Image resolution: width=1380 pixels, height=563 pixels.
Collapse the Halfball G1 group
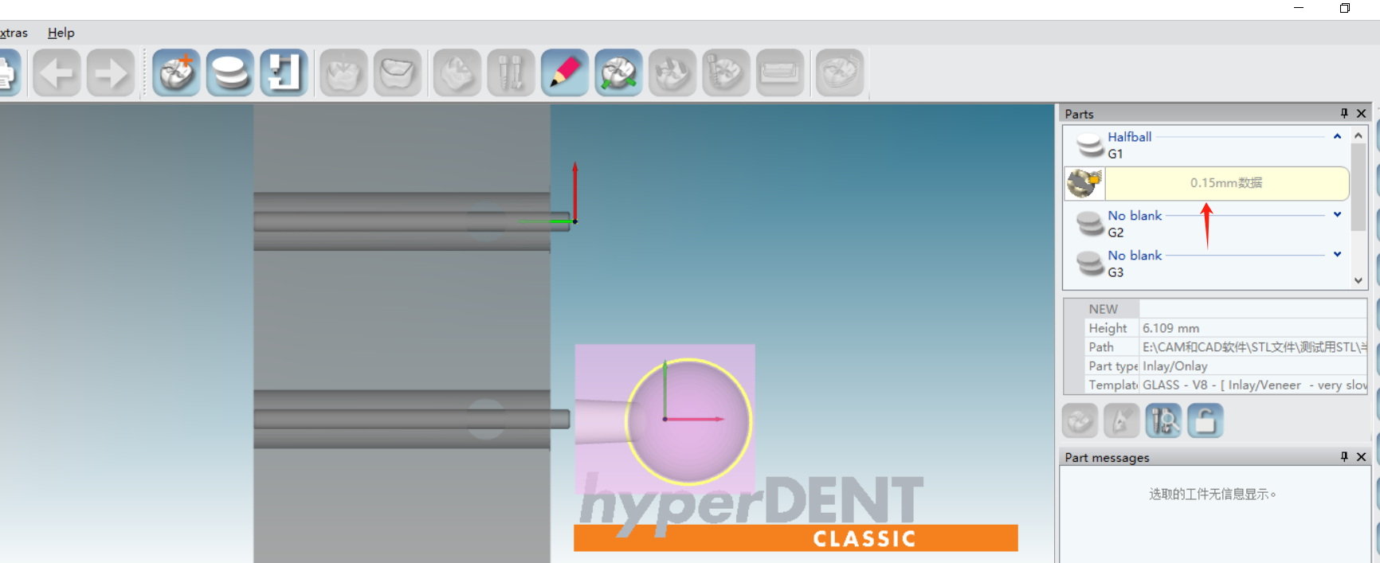pos(1337,137)
